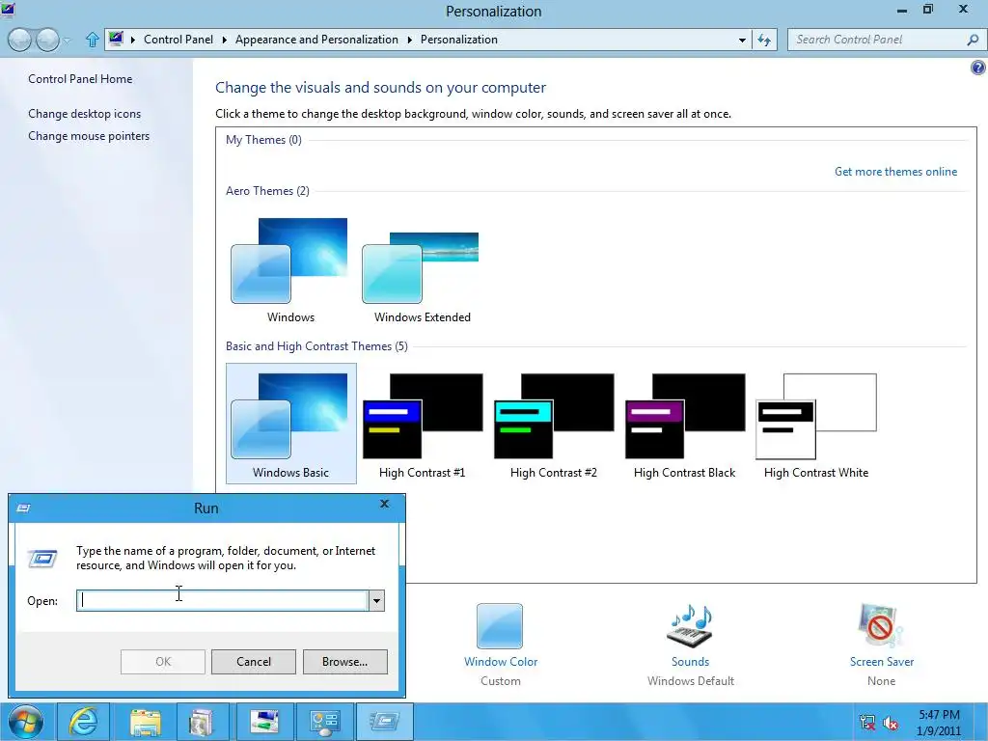Screen dimensions: 988x741
Task: Click the Control Panel taskbar icon
Action: (x=324, y=722)
